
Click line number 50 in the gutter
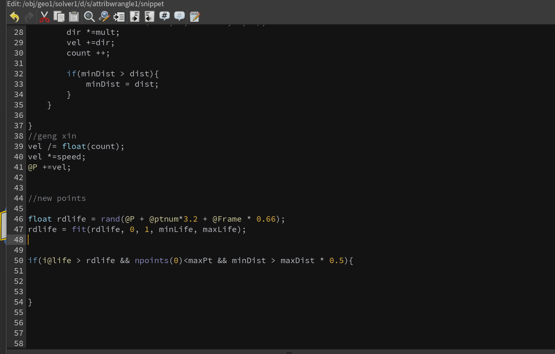click(x=19, y=260)
